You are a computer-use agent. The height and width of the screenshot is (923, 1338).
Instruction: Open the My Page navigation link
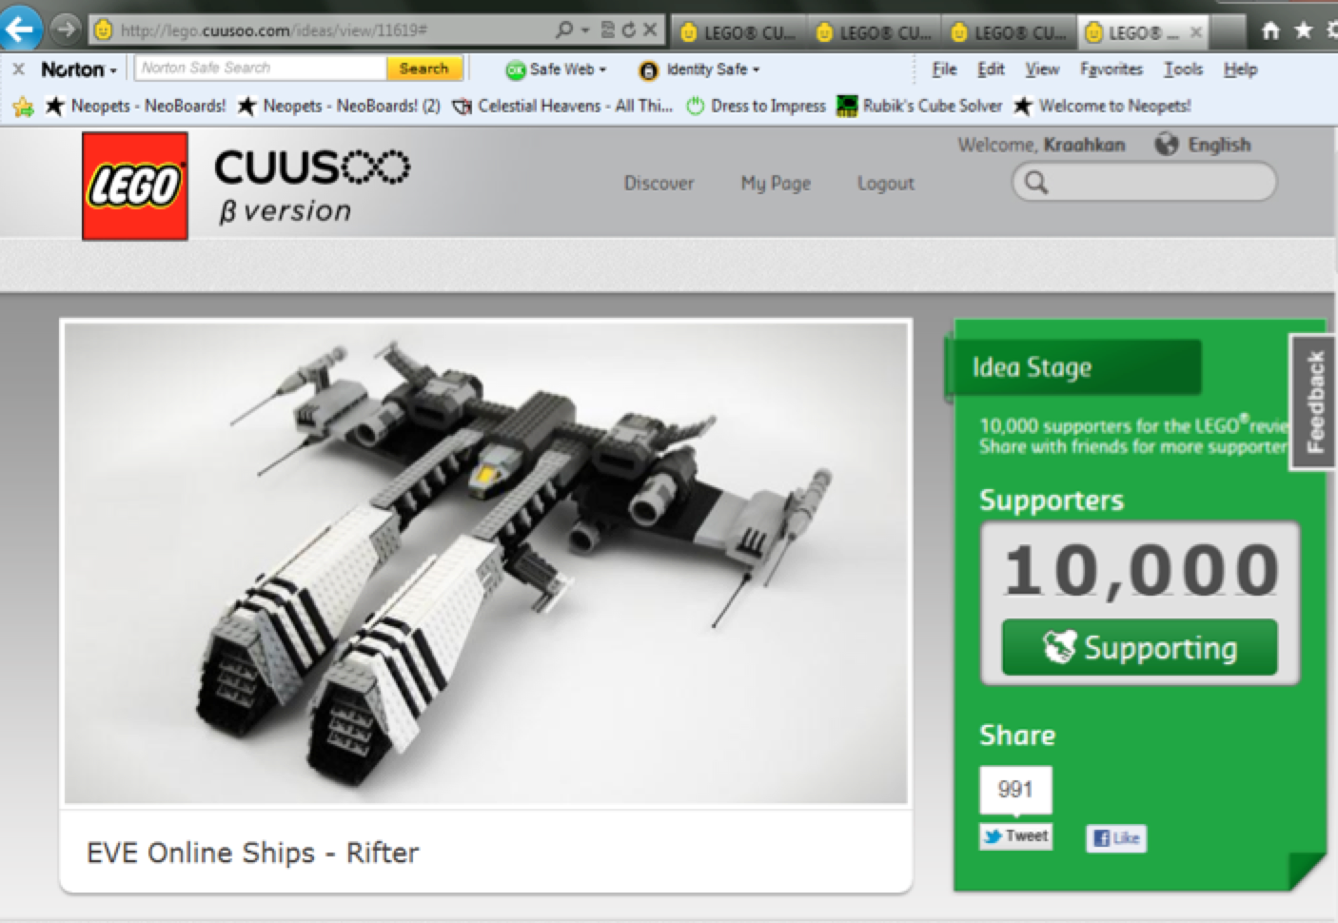(x=776, y=183)
